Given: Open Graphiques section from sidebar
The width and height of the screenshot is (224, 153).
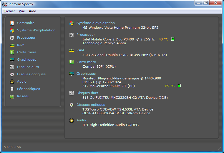Looking at the screenshot, I should click(x=26, y=59).
